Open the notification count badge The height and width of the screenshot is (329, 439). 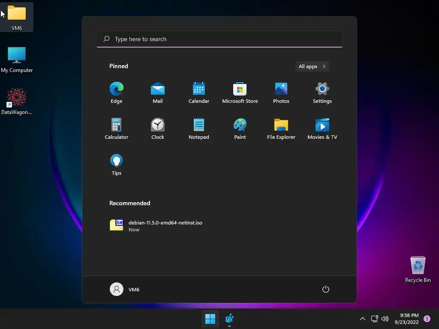tap(427, 319)
